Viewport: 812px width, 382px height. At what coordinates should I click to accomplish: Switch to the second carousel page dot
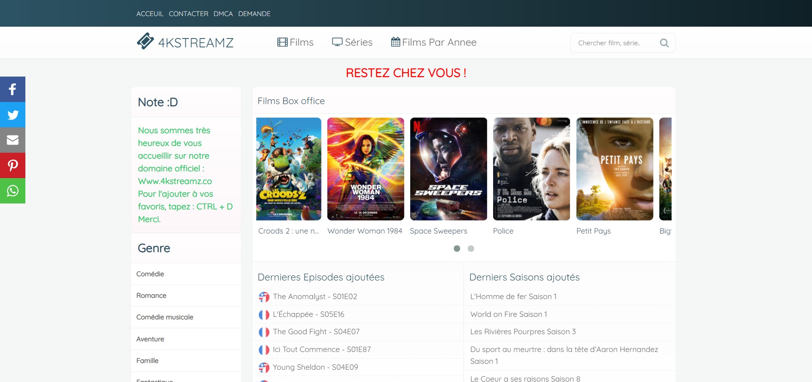tap(471, 249)
